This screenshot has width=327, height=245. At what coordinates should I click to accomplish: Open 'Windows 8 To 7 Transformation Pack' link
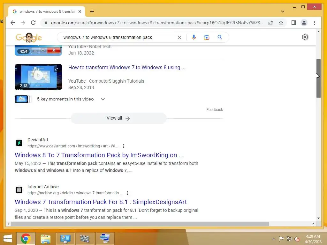click(x=99, y=155)
